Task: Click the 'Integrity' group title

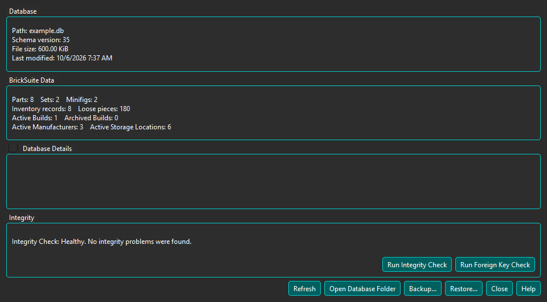Action: point(22,218)
